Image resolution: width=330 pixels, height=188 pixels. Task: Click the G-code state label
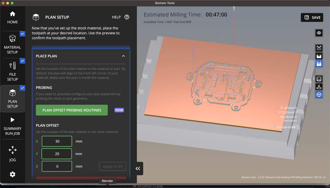(x=286, y=127)
